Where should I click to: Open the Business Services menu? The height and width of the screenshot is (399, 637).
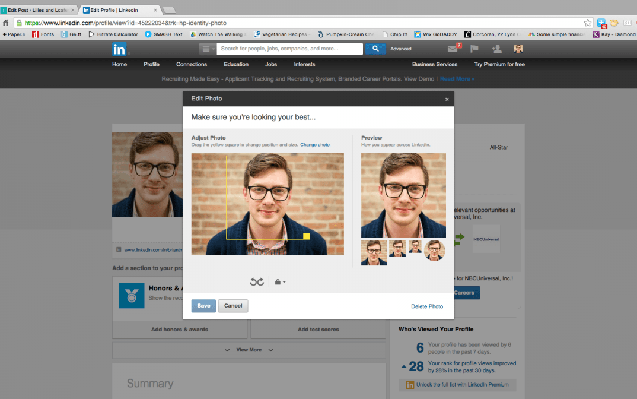pyautogui.click(x=434, y=64)
